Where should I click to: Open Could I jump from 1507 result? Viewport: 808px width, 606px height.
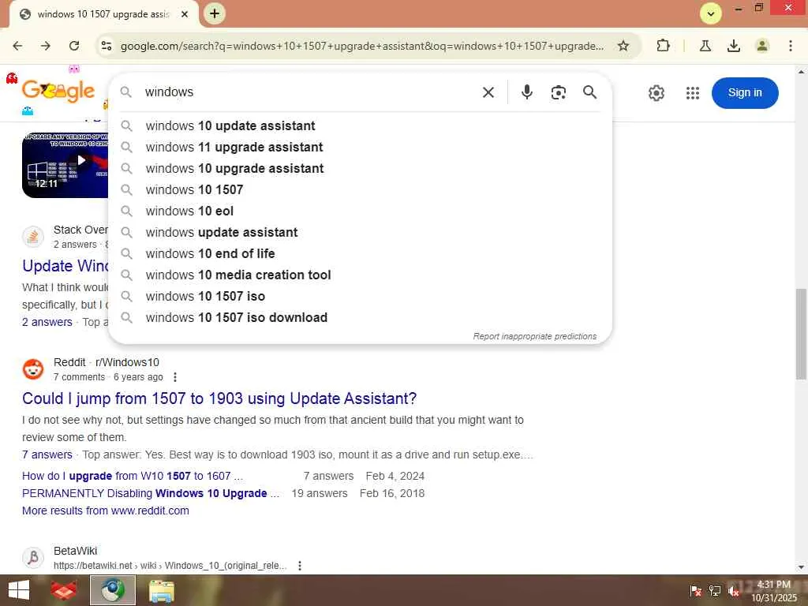[219, 398]
